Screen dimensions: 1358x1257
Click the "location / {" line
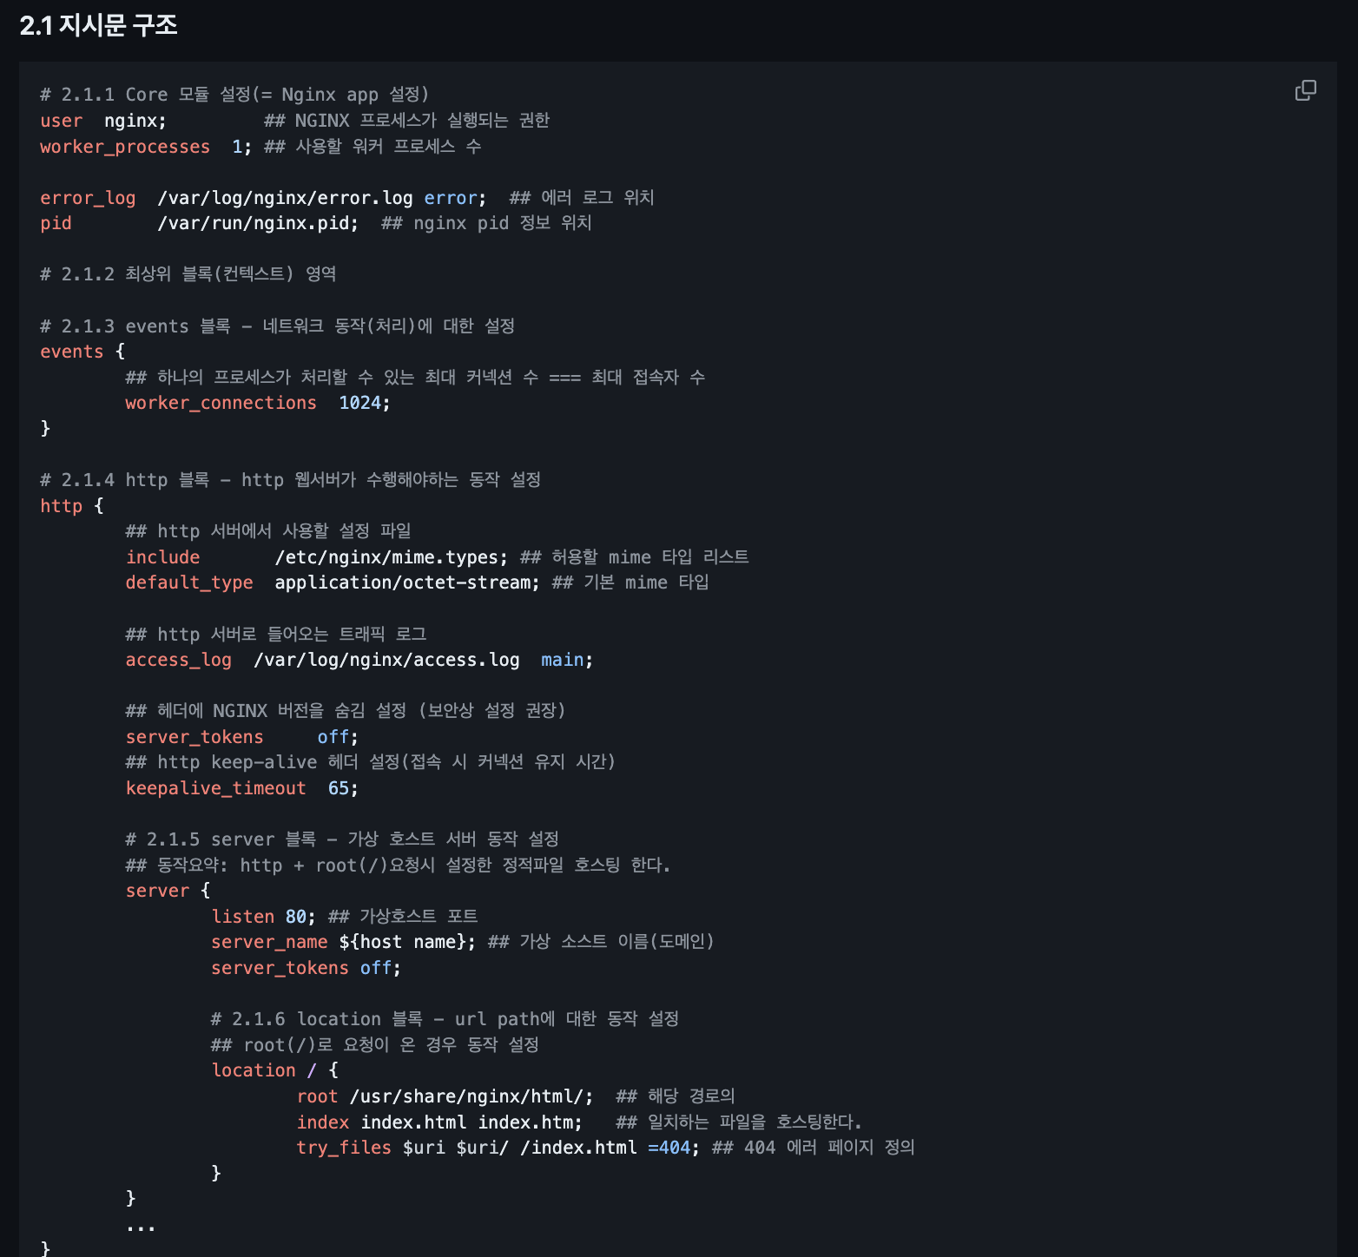pyautogui.click(x=274, y=1070)
